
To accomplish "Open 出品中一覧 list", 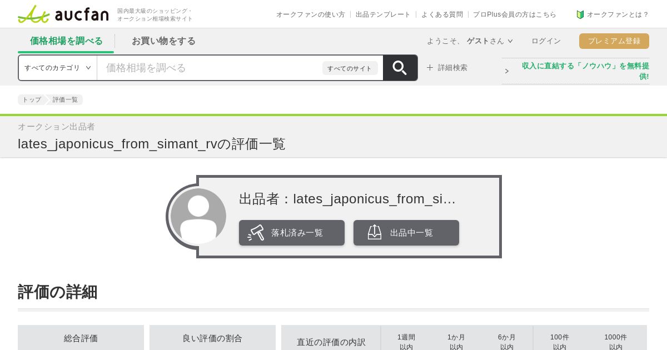I will coord(406,233).
